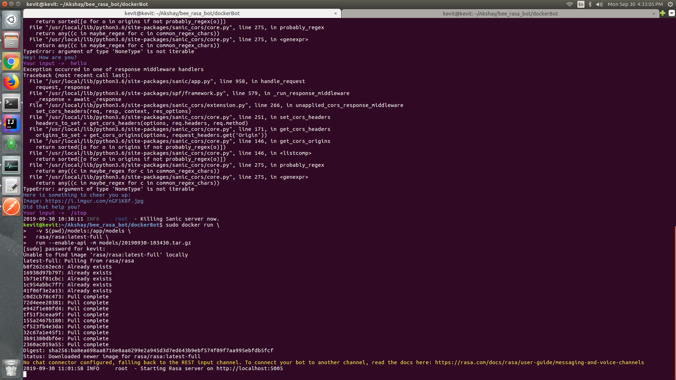Viewport: 676px width, 380px height.
Task: Open System Monitor from the dock
Action: [11, 165]
